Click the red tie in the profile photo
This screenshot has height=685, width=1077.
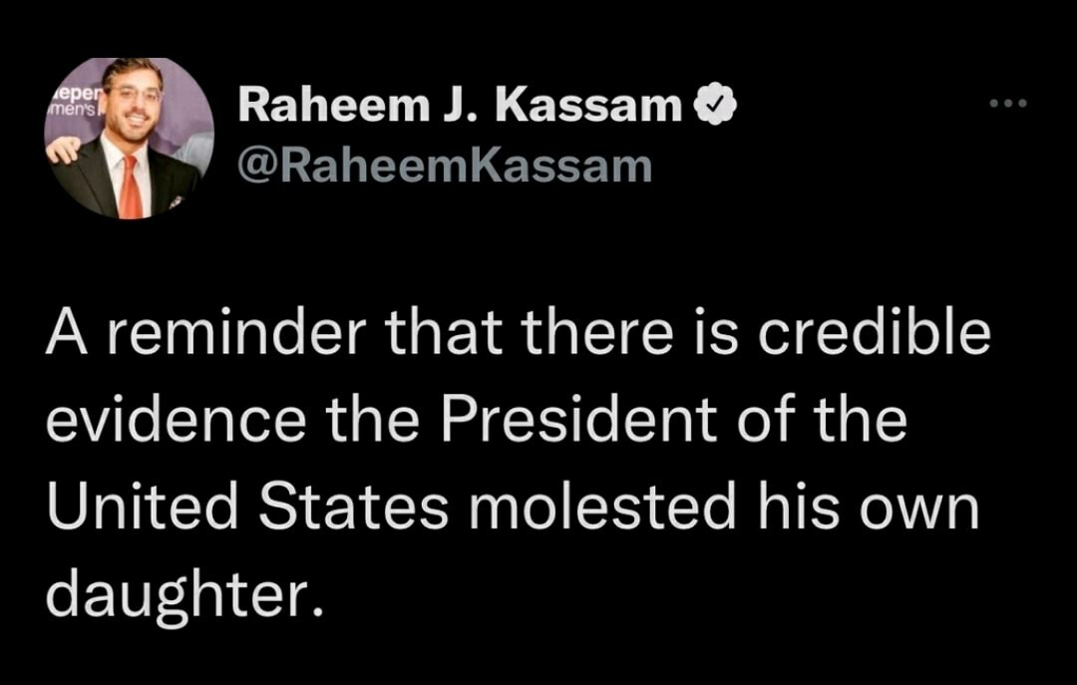131,186
